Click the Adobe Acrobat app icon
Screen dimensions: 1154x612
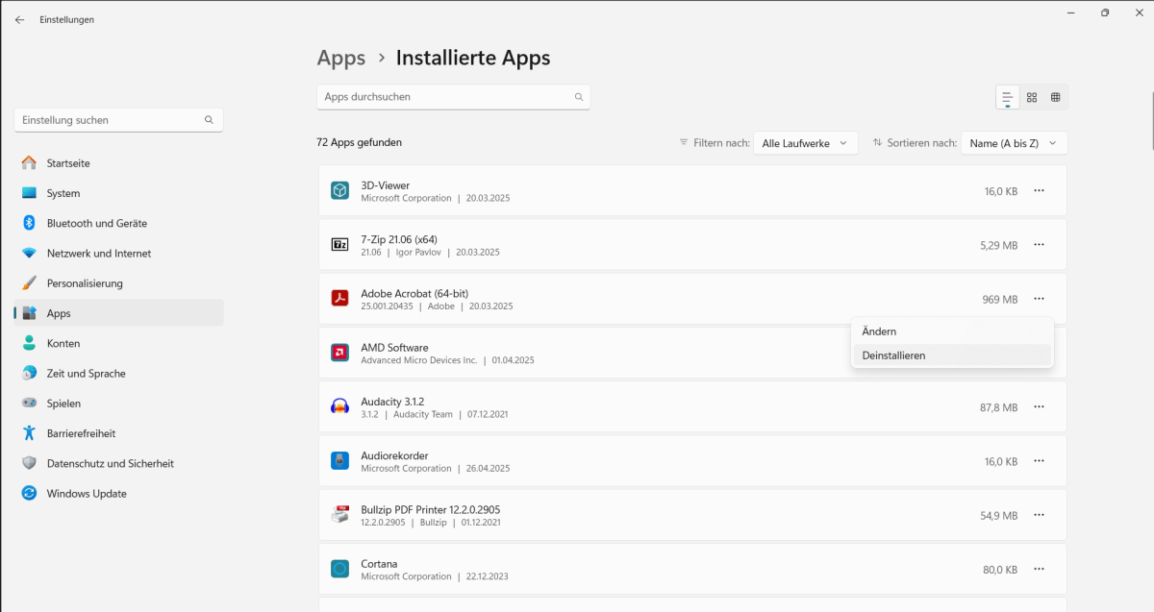coord(339,299)
